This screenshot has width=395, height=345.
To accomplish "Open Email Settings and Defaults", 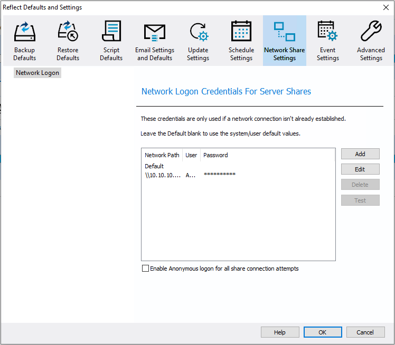I will point(154,41).
